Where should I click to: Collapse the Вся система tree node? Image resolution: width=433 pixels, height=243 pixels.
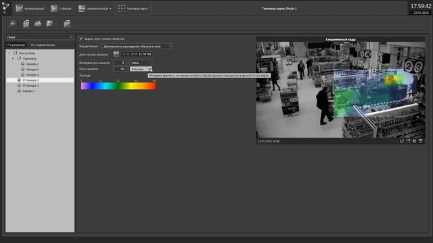(x=9, y=53)
